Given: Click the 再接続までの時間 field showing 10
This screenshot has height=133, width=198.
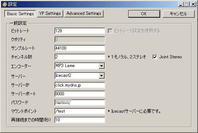Looking at the screenshot, I should coord(80,120).
